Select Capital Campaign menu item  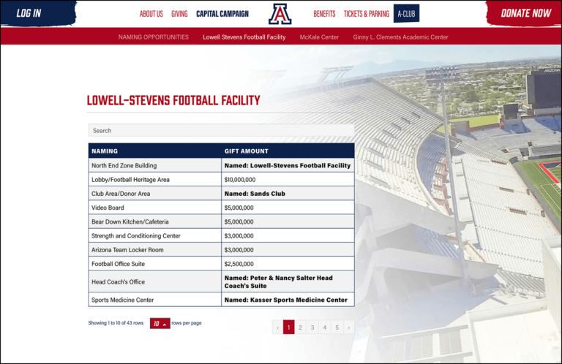click(x=222, y=14)
